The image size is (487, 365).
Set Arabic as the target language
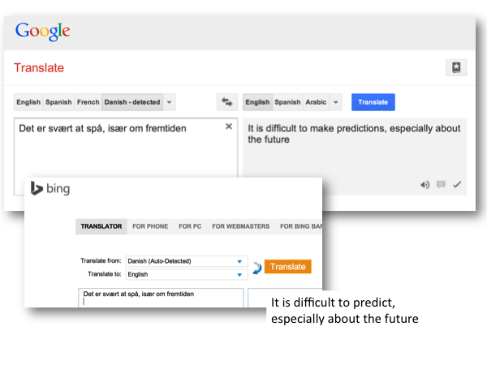[316, 102]
